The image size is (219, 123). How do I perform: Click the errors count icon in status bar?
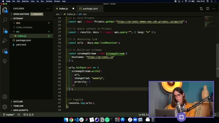coord(25,115)
